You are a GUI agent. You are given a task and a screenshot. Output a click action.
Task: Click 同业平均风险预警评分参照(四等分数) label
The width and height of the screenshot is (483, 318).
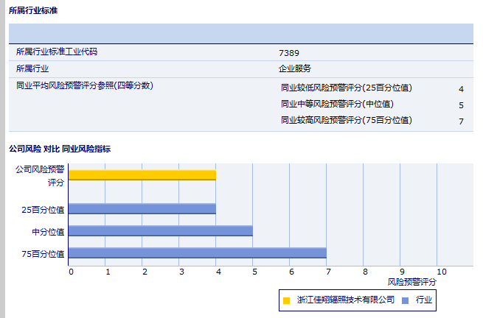(84, 85)
